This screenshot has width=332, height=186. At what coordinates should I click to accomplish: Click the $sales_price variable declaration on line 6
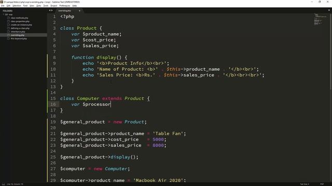click(101, 46)
